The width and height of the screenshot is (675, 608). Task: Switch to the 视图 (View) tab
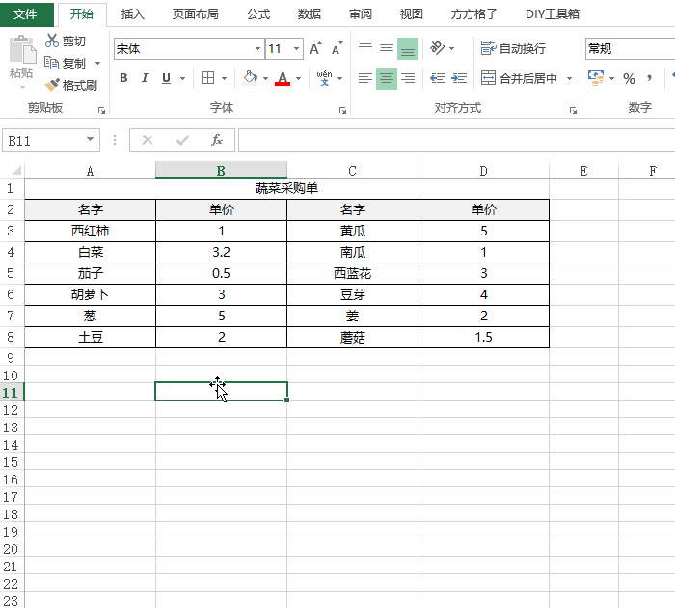click(411, 14)
